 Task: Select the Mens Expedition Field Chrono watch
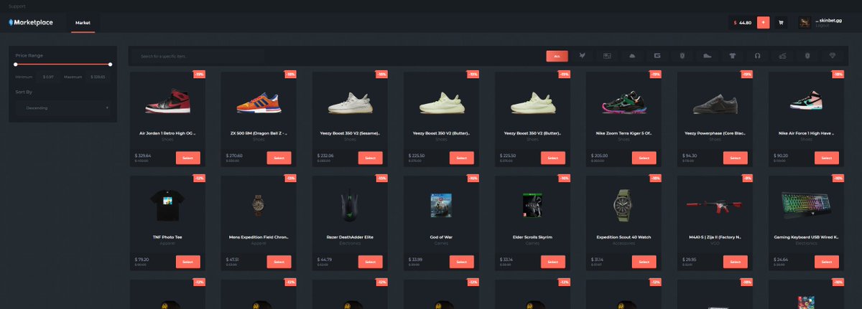tap(279, 262)
